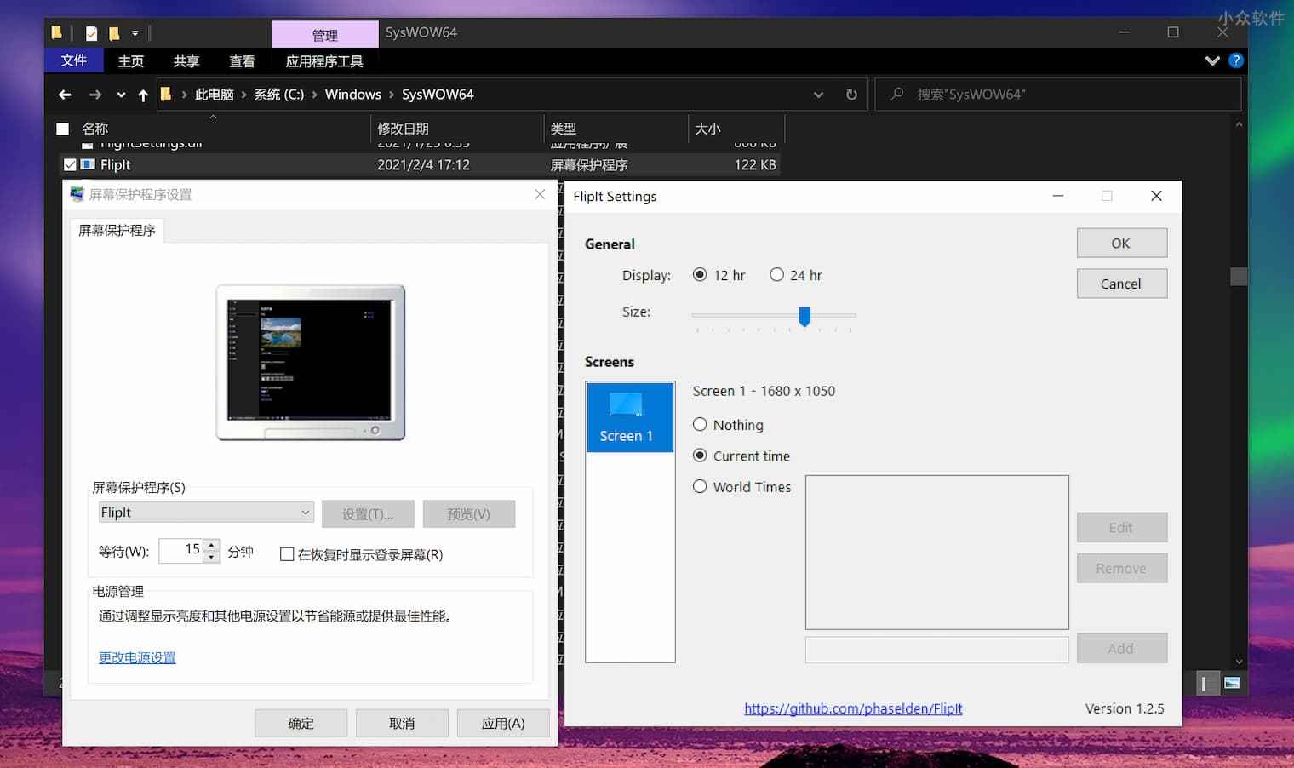Click up arrow to go to parent folder
The height and width of the screenshot is (768, 1294).
[142, 95]
